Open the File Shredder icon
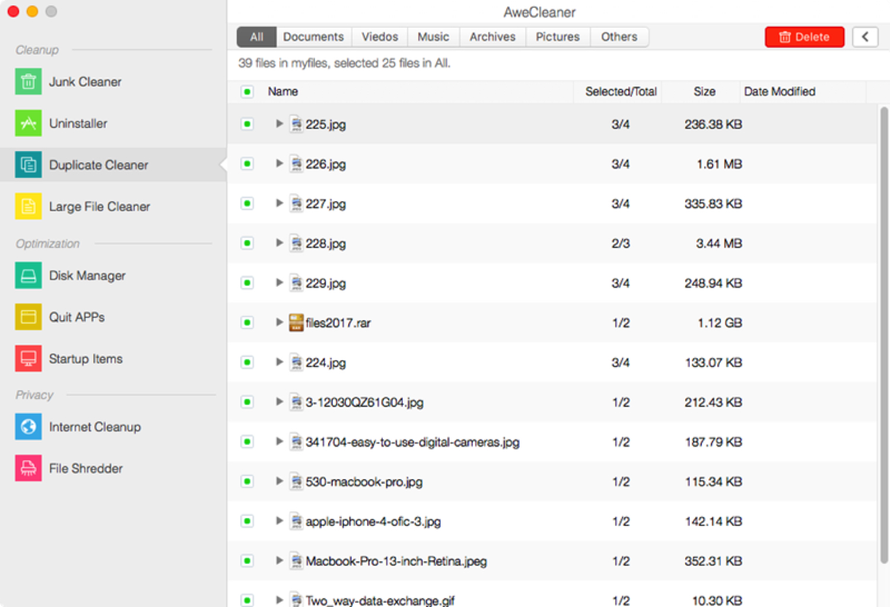 coord(28,468)
